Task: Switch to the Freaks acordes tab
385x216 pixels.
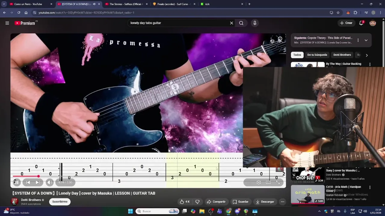Action: 174,4
